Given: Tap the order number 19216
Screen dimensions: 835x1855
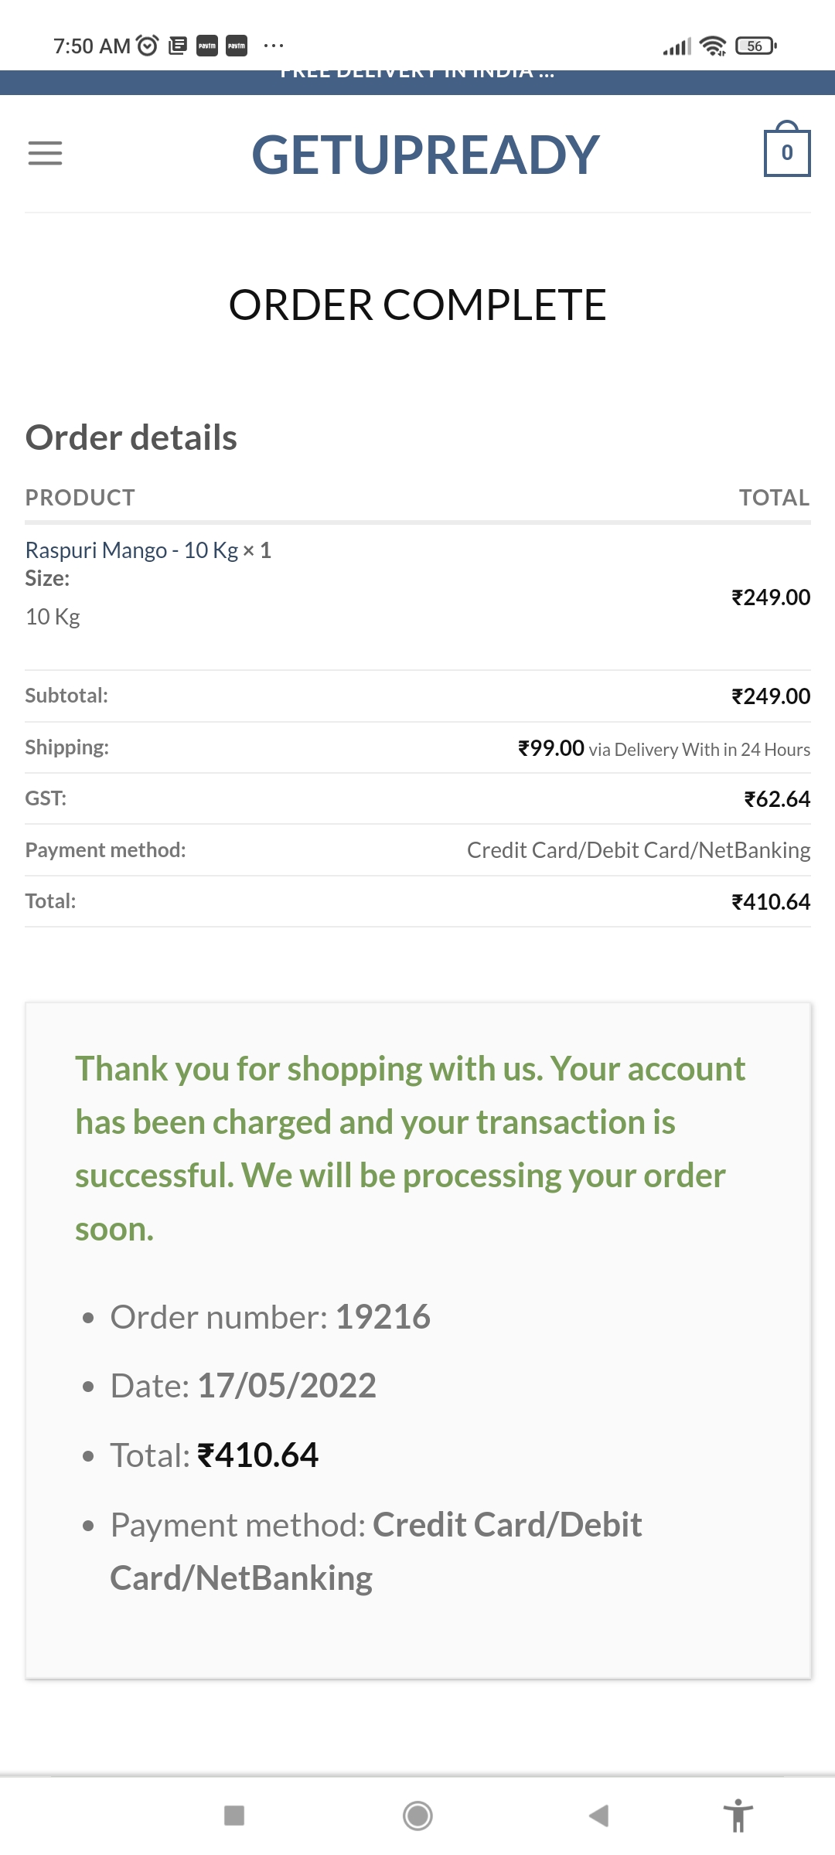Looking at the screenshot, I should point(383,1316).
